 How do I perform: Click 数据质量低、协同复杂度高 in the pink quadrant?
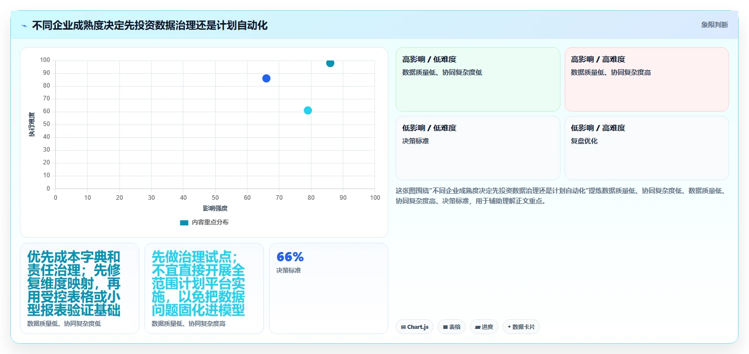[611, 72]
